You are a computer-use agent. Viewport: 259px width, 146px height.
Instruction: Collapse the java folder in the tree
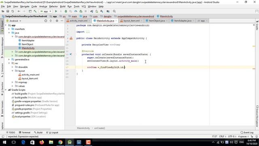click(9, 33)
